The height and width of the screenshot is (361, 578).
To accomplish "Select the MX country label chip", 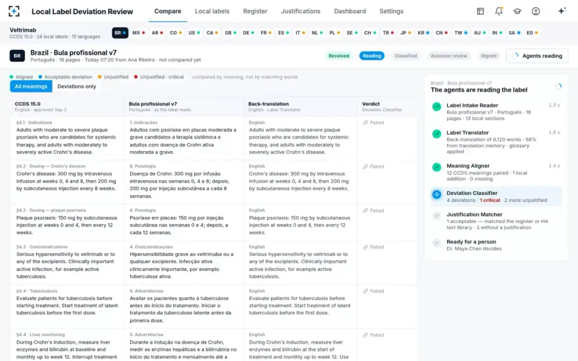I will click(x=138, y=33).
